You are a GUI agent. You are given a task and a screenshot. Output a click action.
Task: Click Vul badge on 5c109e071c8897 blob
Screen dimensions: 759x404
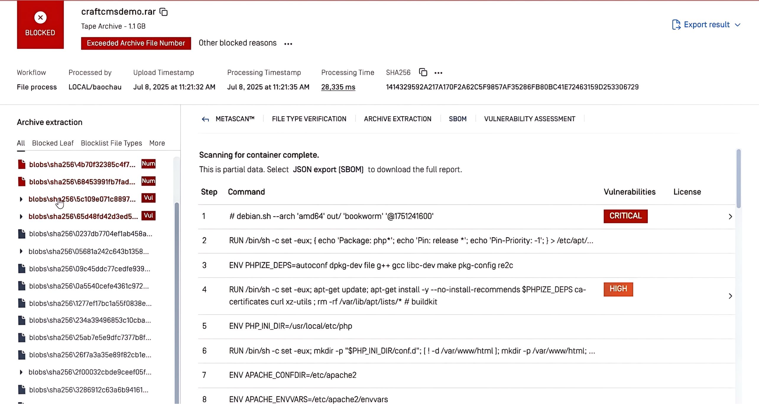point(148,198)
